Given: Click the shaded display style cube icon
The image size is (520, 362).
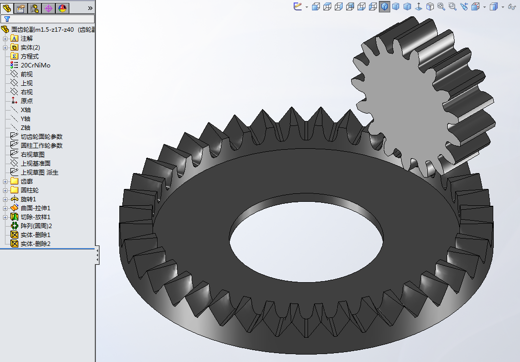Looking at the screenshot, I should (x=494, y=6).
